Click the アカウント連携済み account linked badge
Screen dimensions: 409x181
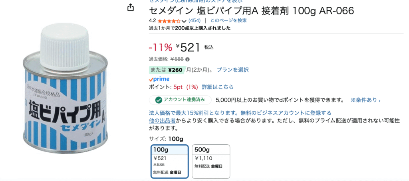click(x=181, y=100)
